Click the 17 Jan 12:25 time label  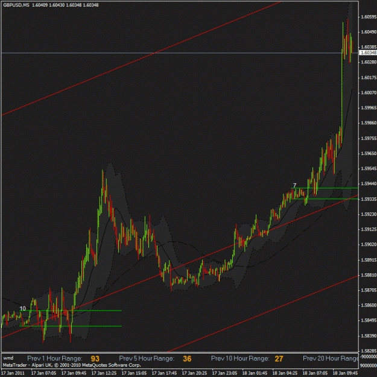pos(104,373)
